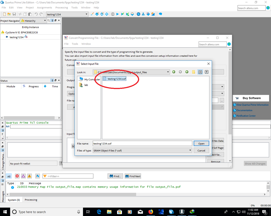
Task: Select the testing1234.sof file
Action: pyautogui.click(x=115, y=79)
